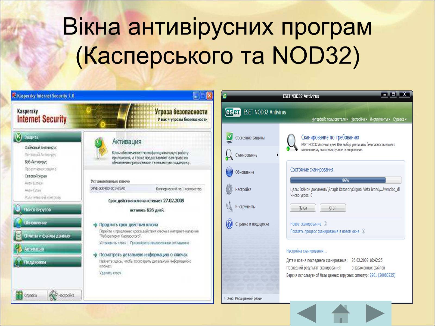
Task: Select Почтовый Антивирус item
Action: (x=40, y=155)
